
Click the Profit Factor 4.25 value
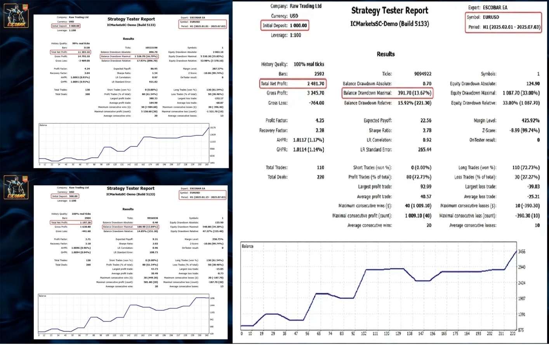pos(320,120)
